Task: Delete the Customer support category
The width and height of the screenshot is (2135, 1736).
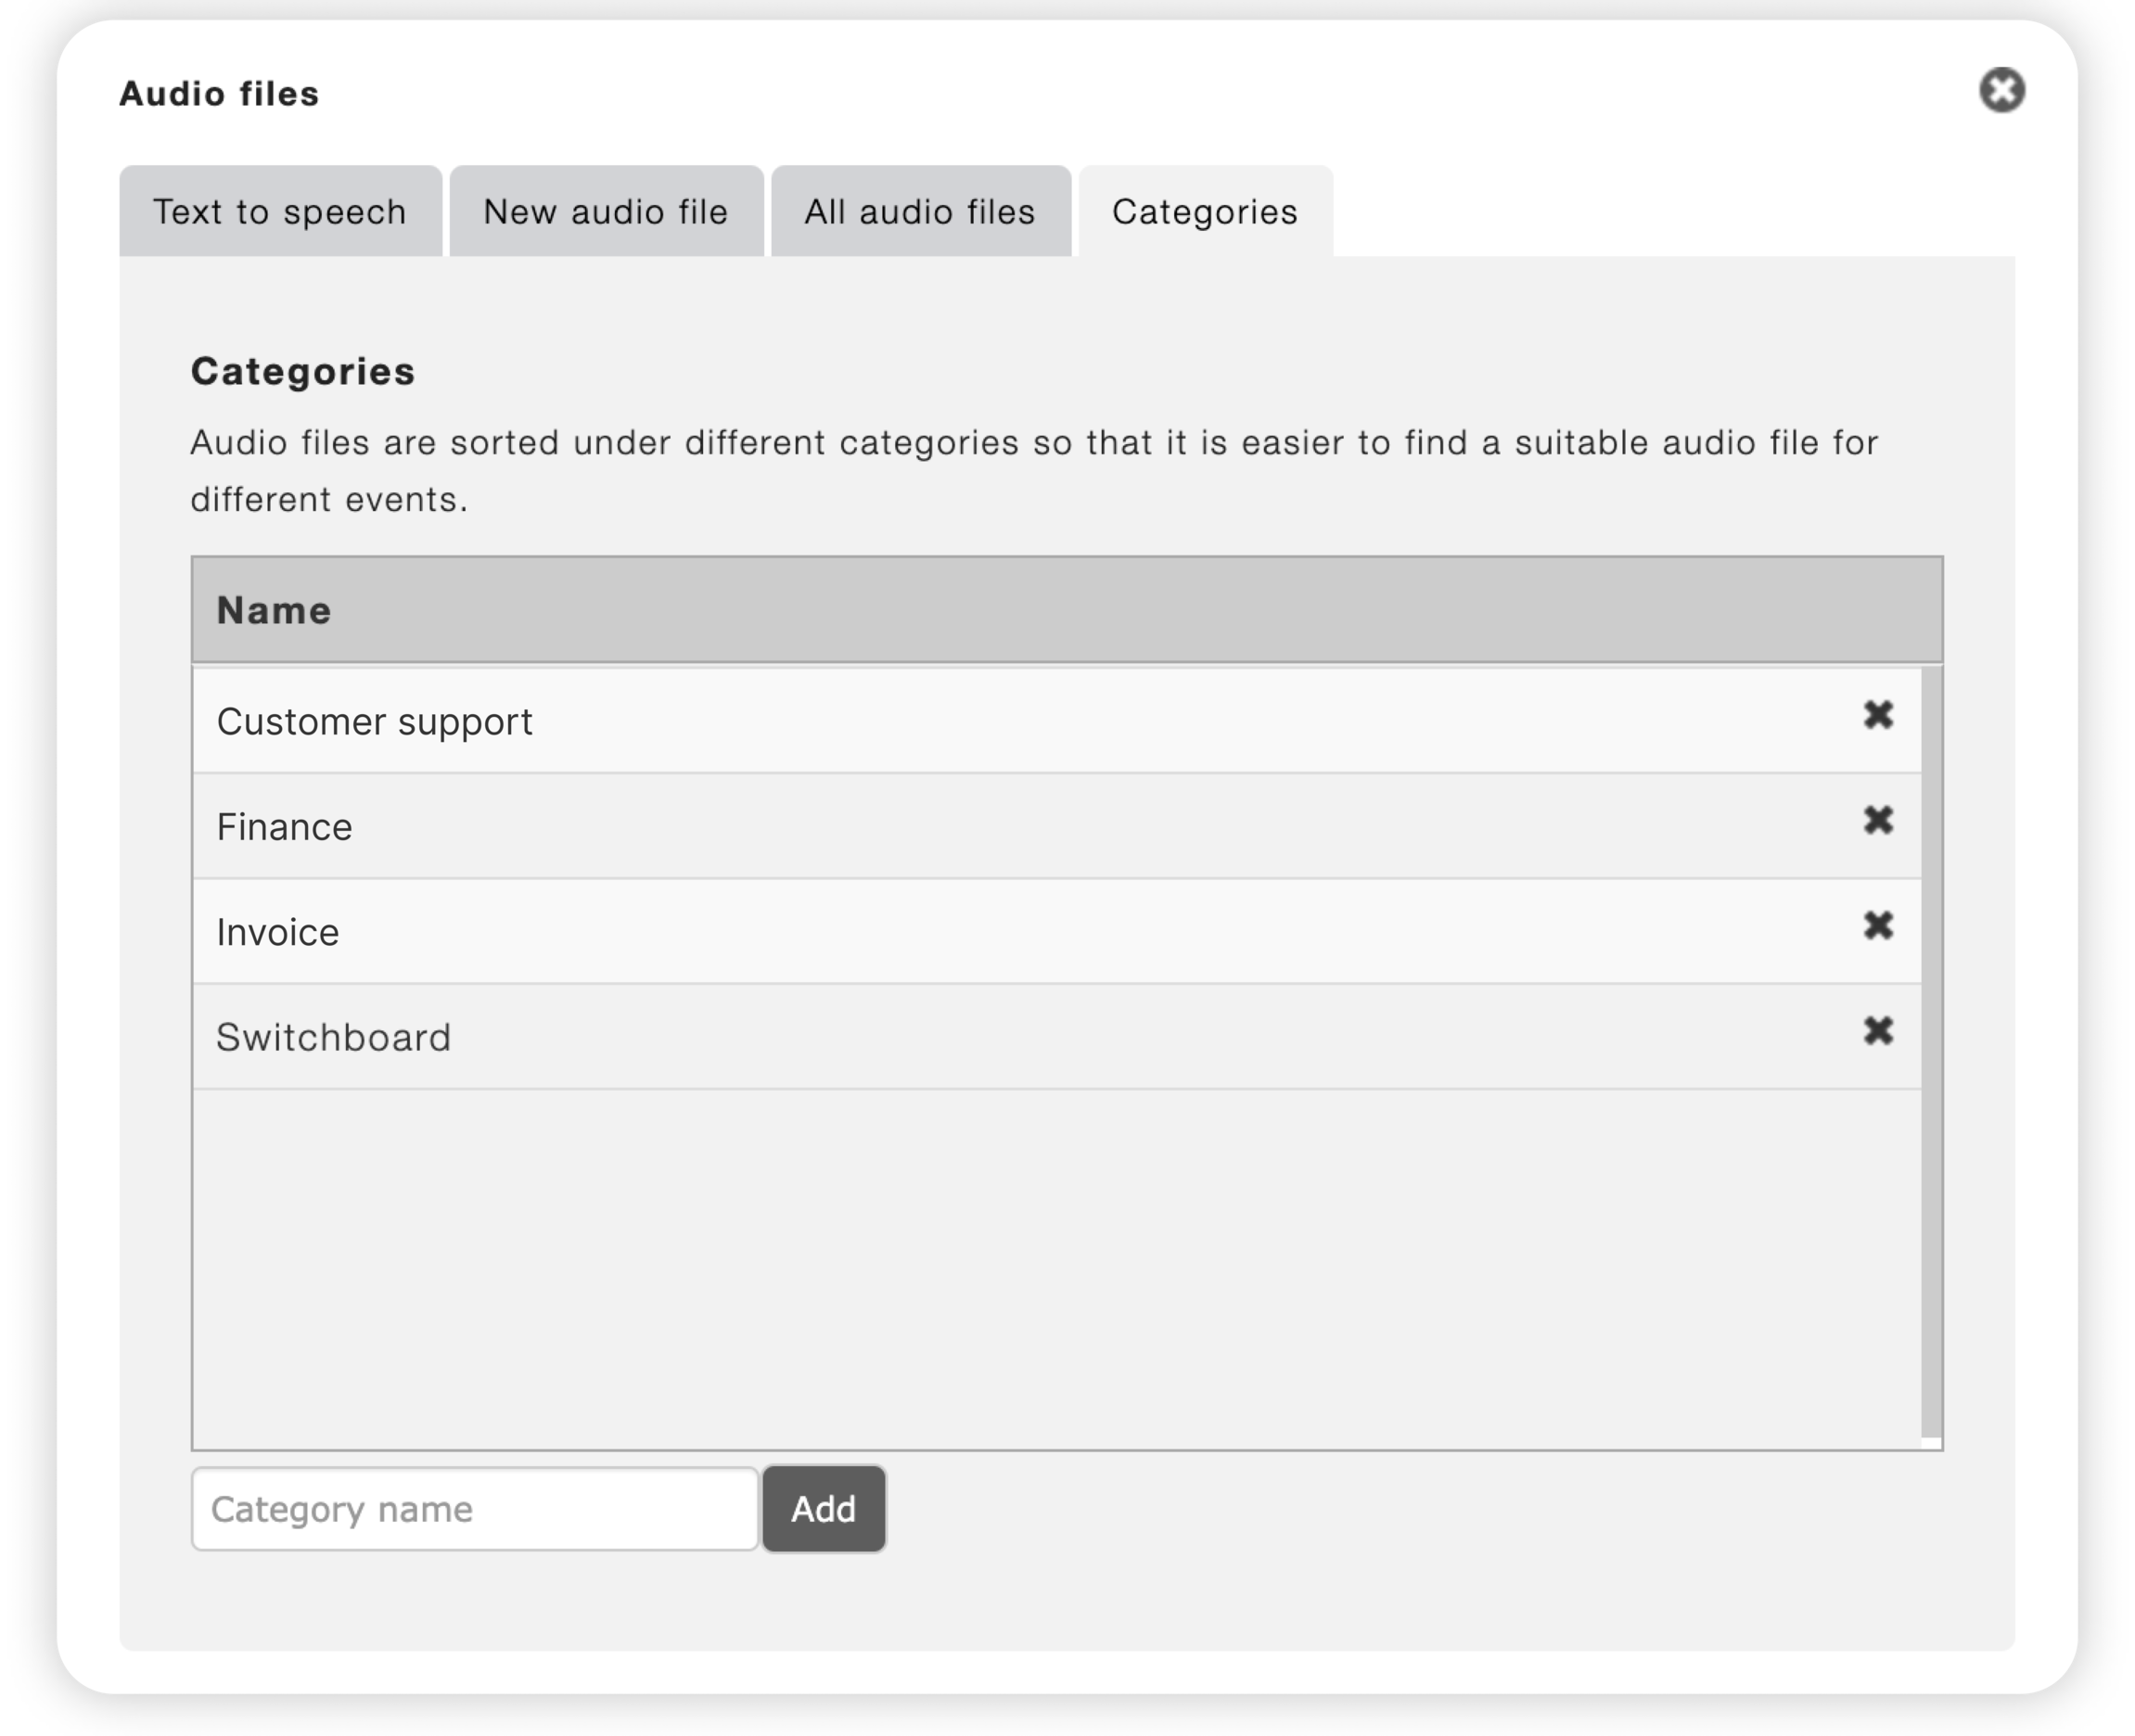Action: click(1878, 715)
